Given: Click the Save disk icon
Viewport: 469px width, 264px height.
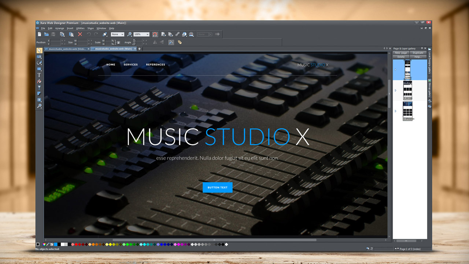Looking at the screenshot, I should [53, 34].
